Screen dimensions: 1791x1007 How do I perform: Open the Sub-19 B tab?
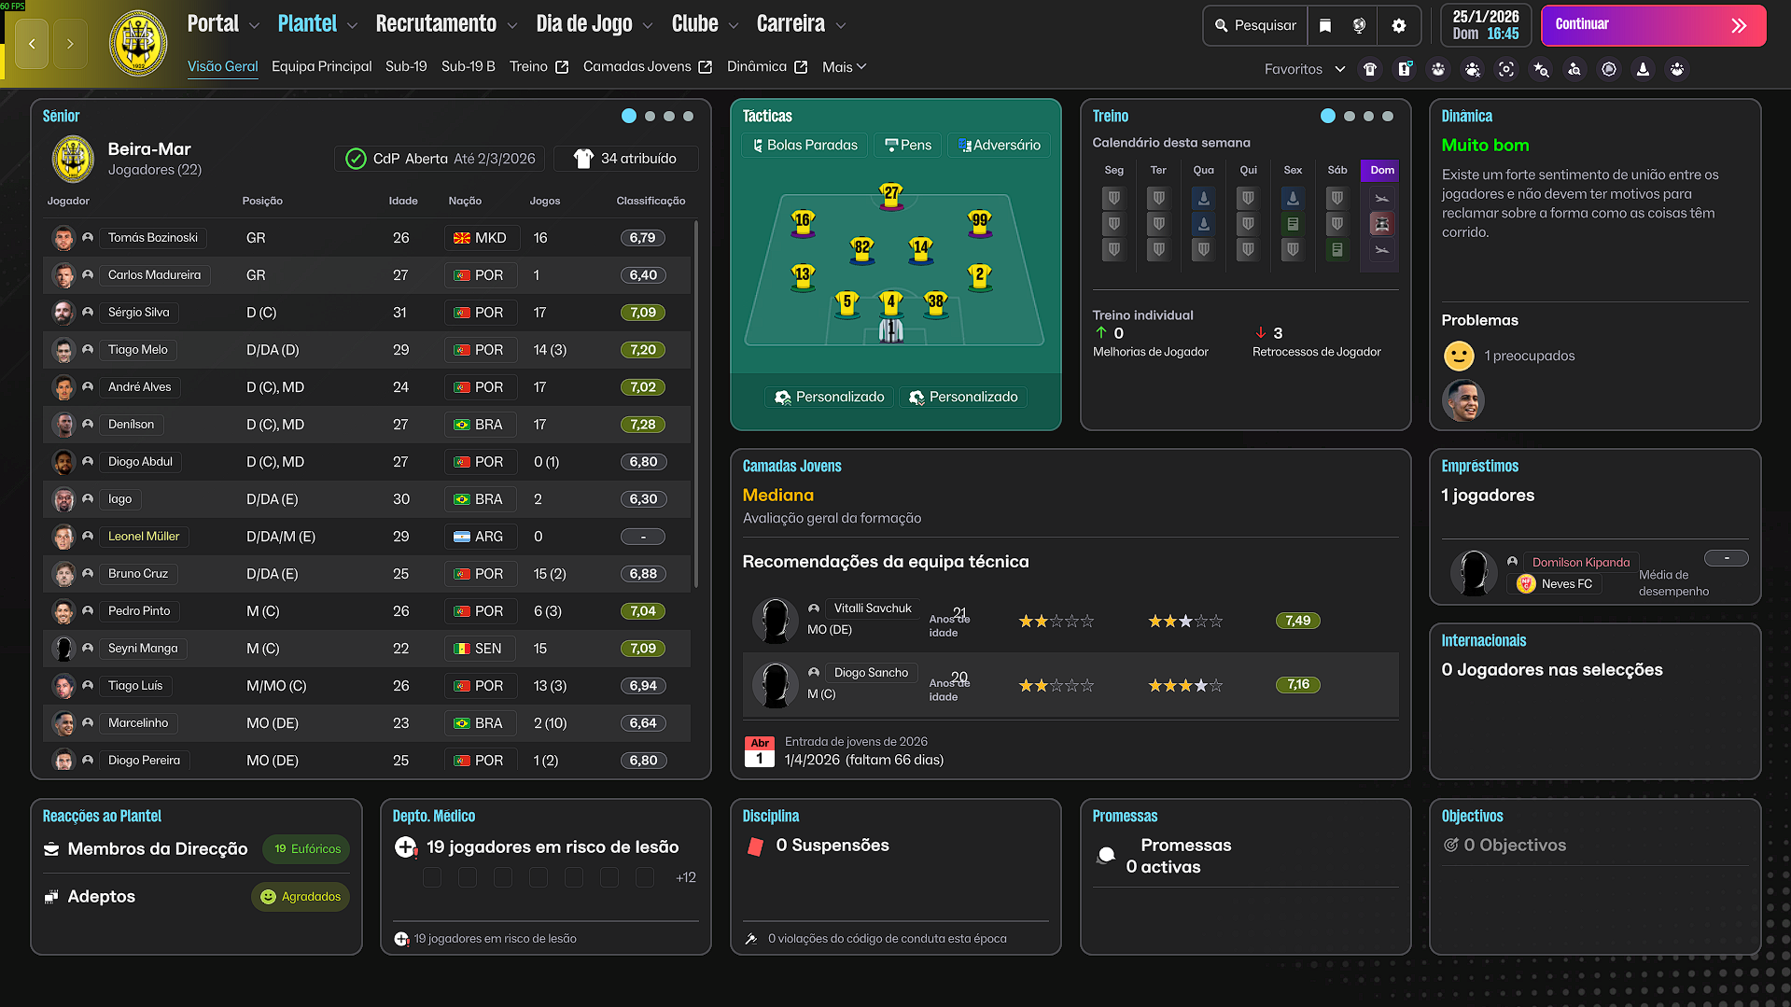tap(468, 67)
